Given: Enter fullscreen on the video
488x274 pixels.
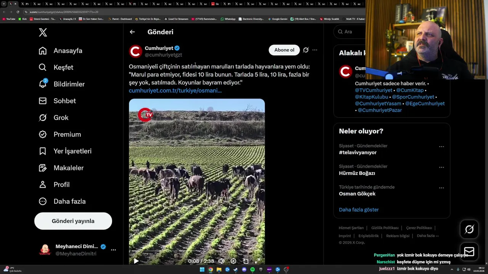Looking at the screenshot, I should coord(257,261).
